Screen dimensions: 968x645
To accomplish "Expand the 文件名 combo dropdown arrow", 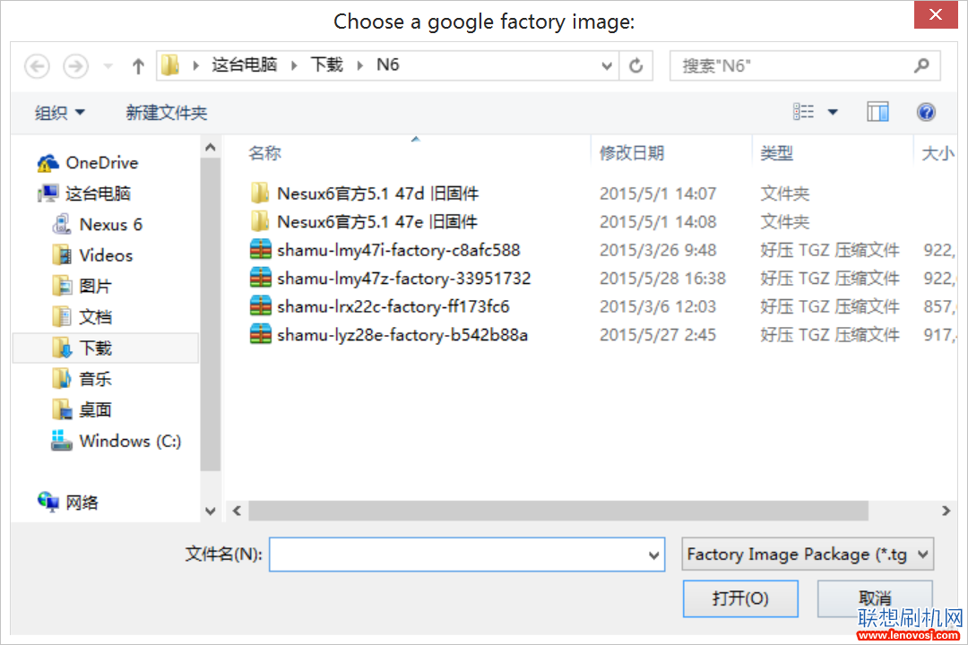I will click(654, 555).
